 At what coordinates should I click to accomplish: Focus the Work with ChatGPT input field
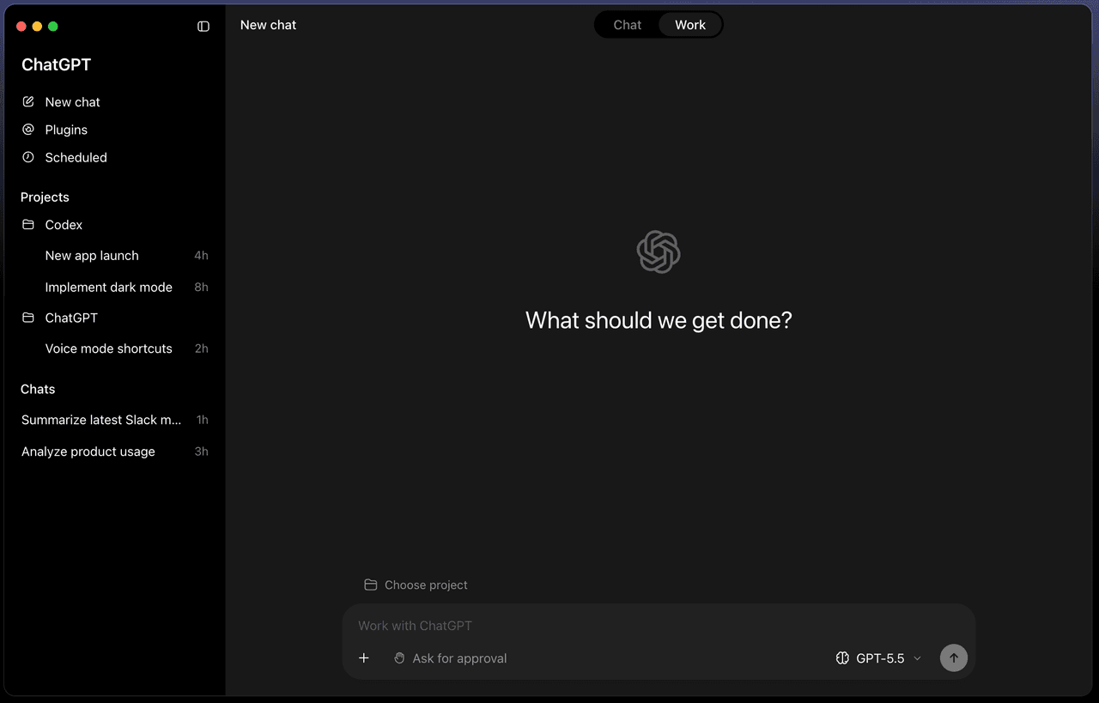[659, 626]
